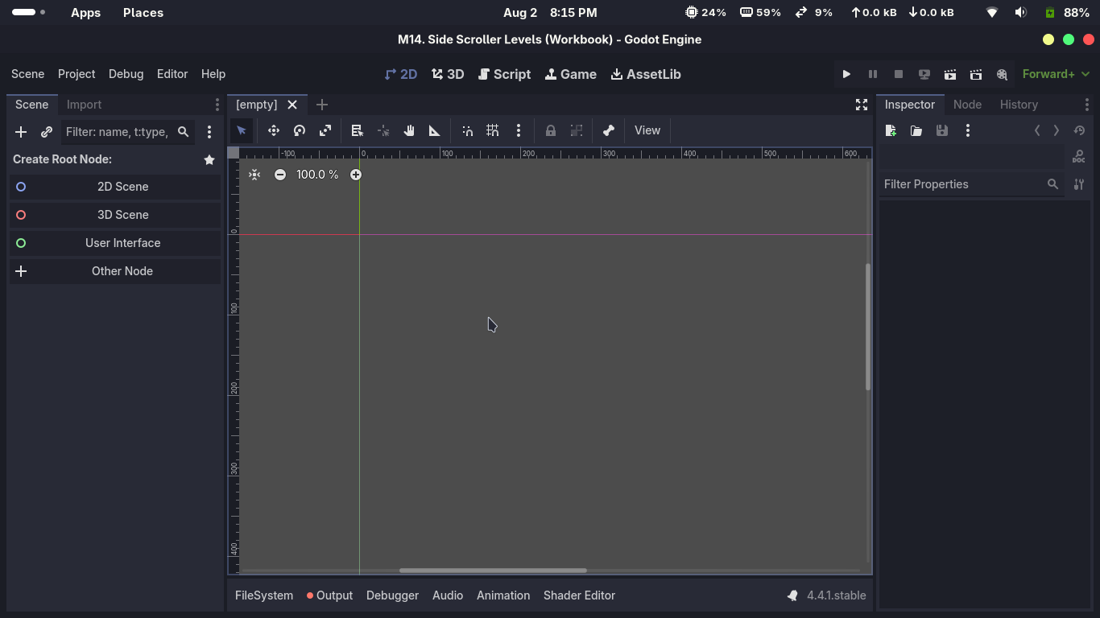Click the pause running project button

point(872,74)
